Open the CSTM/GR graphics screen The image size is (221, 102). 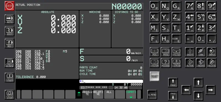pyautogui.click(x=177, y=63)
